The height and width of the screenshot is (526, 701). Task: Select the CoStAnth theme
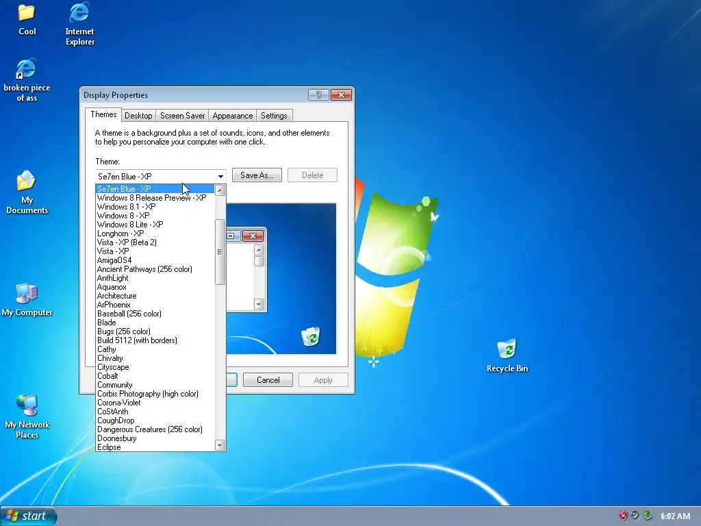(x=155, y=412)
